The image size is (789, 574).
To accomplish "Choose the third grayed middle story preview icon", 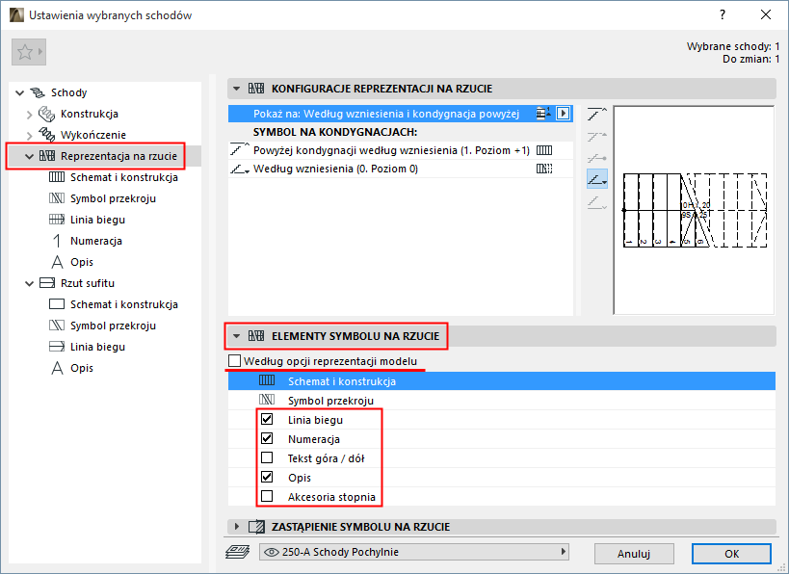I will click(x=596, y=158).
